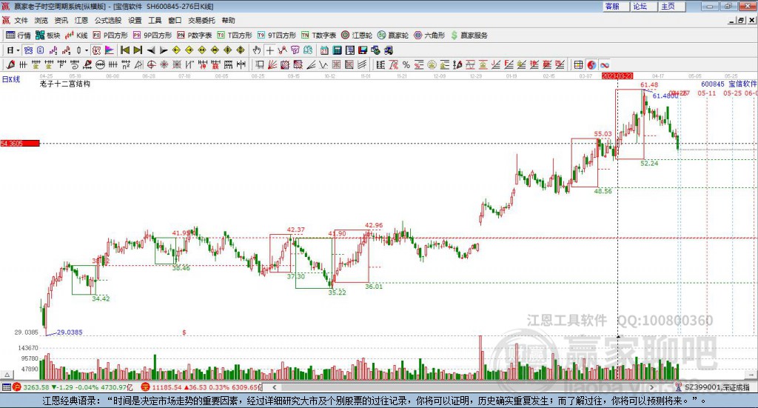Open the 帮助 menu
Screen dimensions: 758x408
pyautogui.click(x=228, y=20)
